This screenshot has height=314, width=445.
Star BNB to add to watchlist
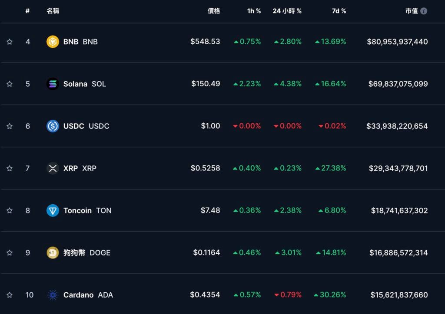[10, 42]
